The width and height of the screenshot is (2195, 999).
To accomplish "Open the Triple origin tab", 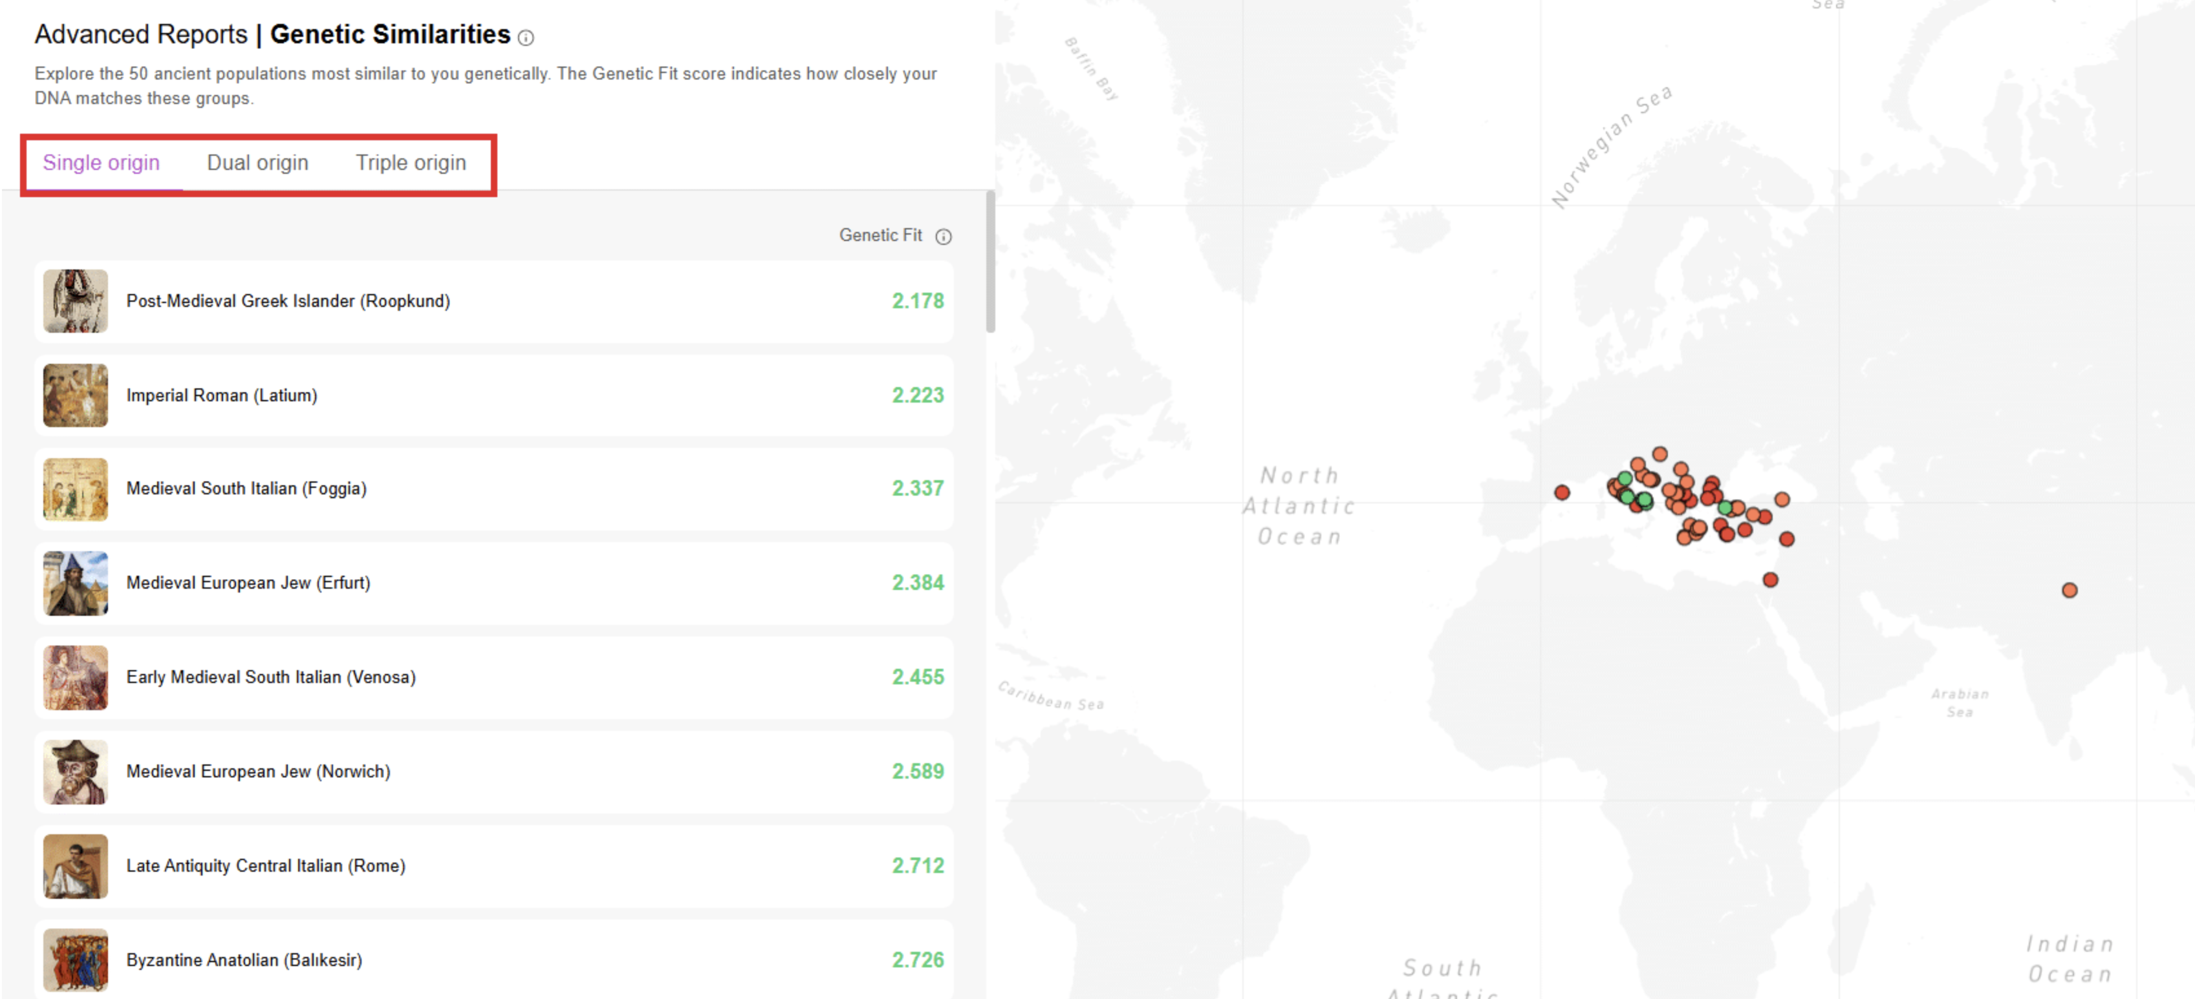I will click(411, 163).
